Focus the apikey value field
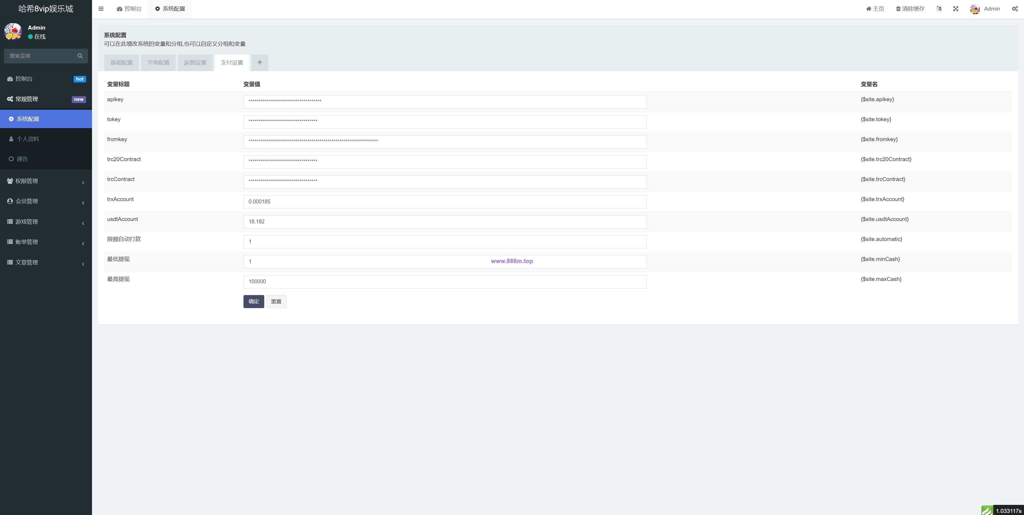 coord(445,102)
